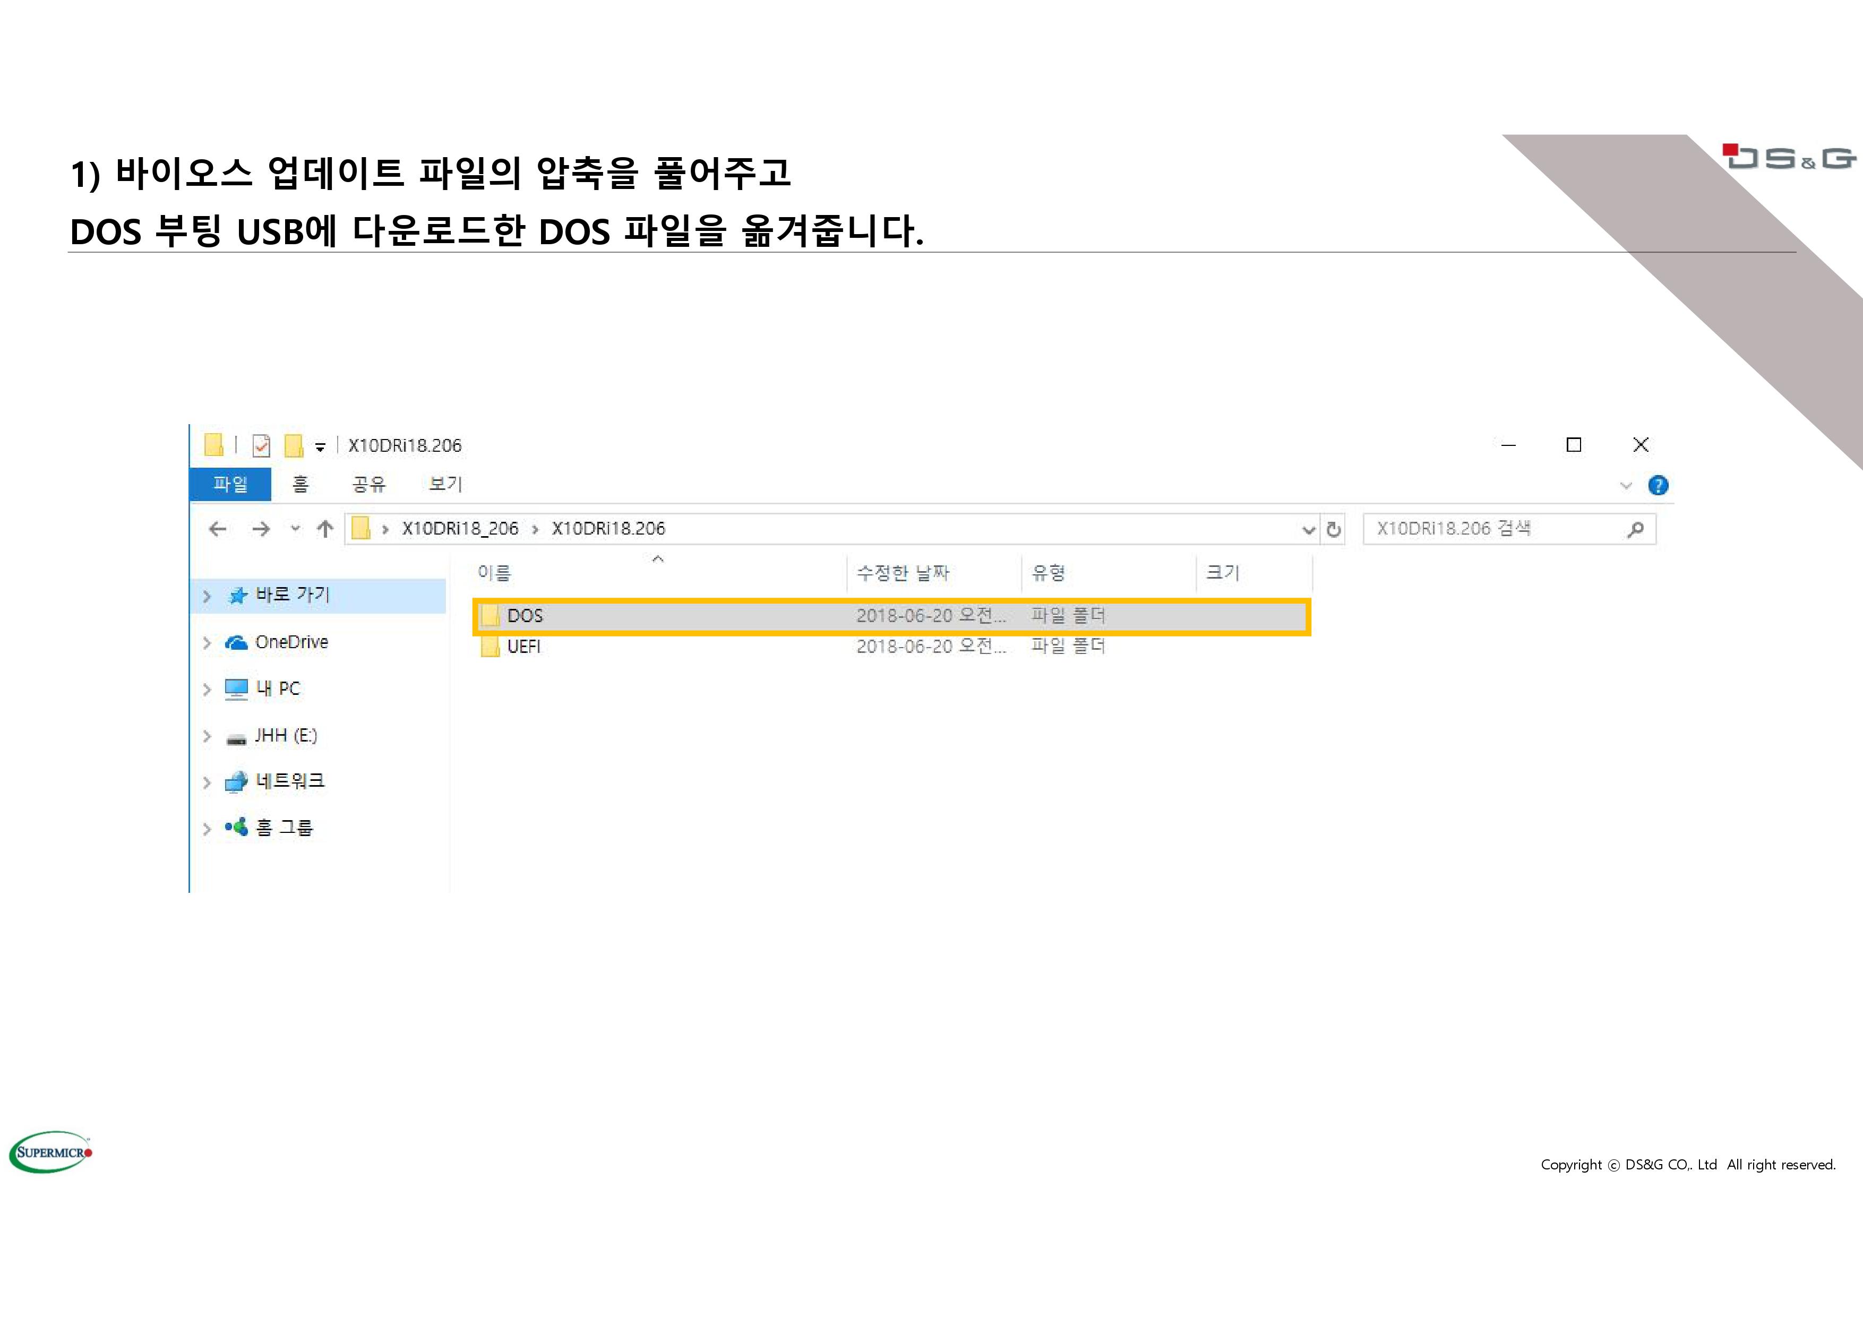Screen dimensions: 1863x1317
Task: Select OneDrive in the navigation pane
Action: pos(291,642)
